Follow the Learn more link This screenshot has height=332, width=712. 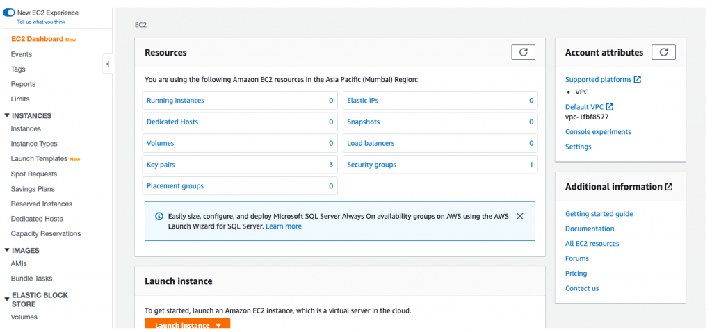(283, 226)
